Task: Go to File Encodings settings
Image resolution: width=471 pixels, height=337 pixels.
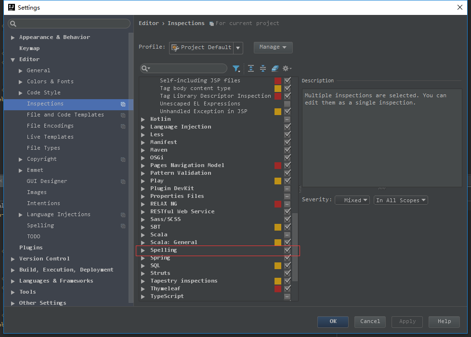Action: [x=51, y=126]
